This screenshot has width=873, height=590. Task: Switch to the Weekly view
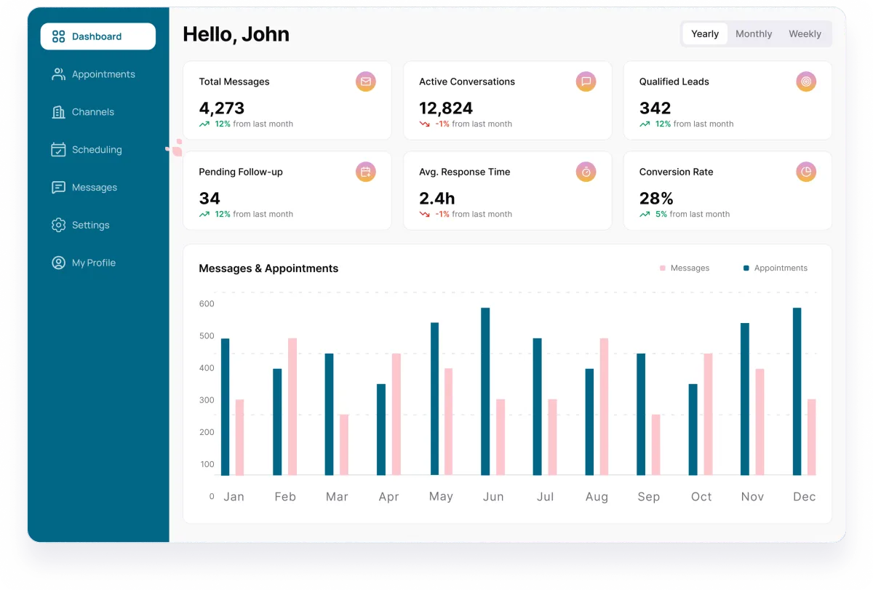point(805,33)
